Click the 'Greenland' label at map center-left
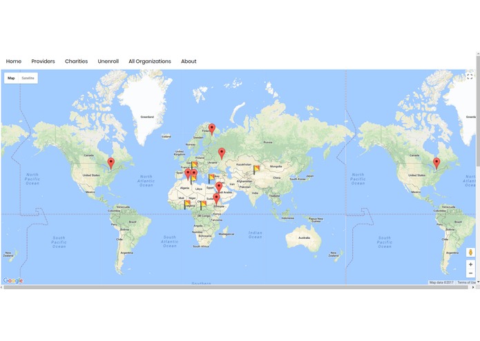 (x=147, y=117)
